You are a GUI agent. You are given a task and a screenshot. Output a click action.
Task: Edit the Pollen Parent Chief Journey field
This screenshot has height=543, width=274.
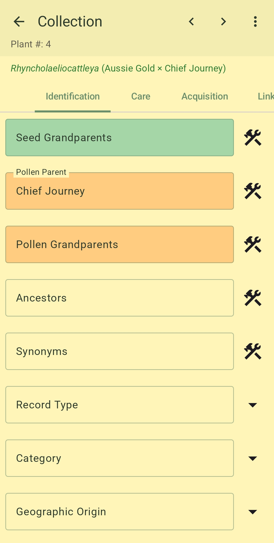119,191
